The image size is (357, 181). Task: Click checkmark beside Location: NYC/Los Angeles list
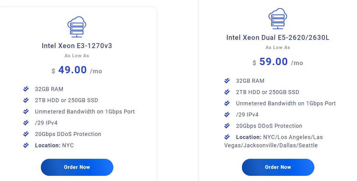click(227, 137)
